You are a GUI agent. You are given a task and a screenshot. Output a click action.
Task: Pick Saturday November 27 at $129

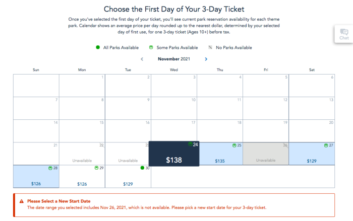pos(312,154)
